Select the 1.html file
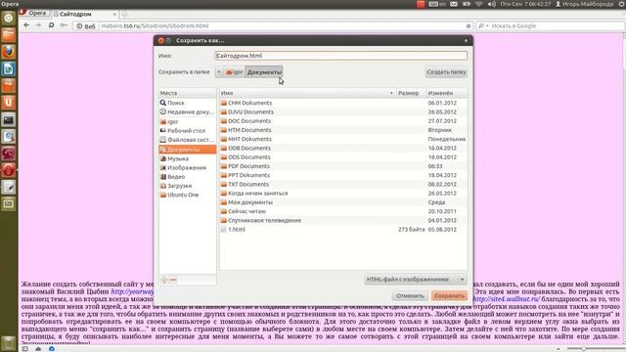The image size is (626, 352). click(x=343, y=230)
